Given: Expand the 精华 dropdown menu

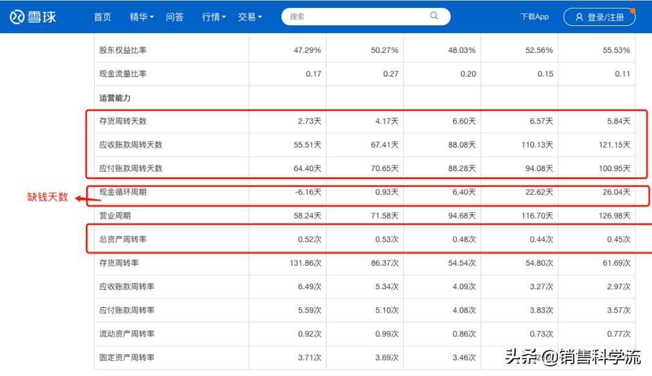Looking at the screenshot, I should [x=141, y=17].
